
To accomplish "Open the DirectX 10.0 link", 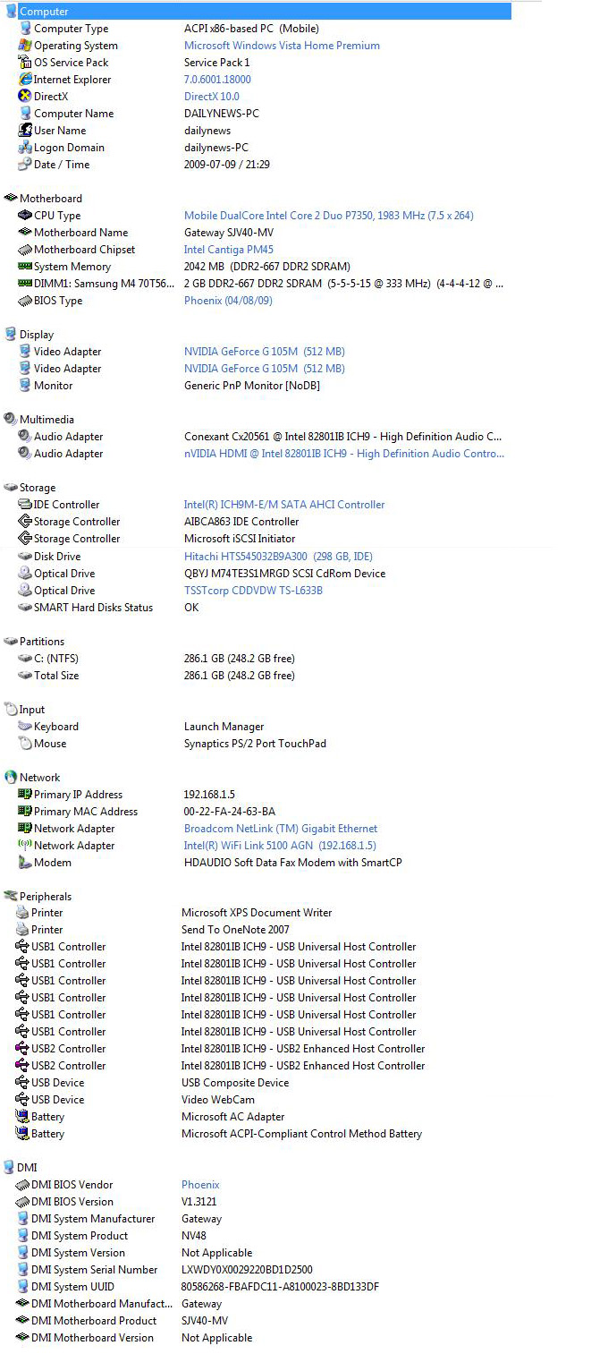I will (212, 97).
